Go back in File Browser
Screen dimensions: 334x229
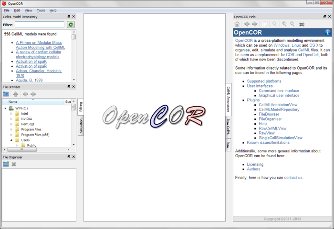[25, 94]
